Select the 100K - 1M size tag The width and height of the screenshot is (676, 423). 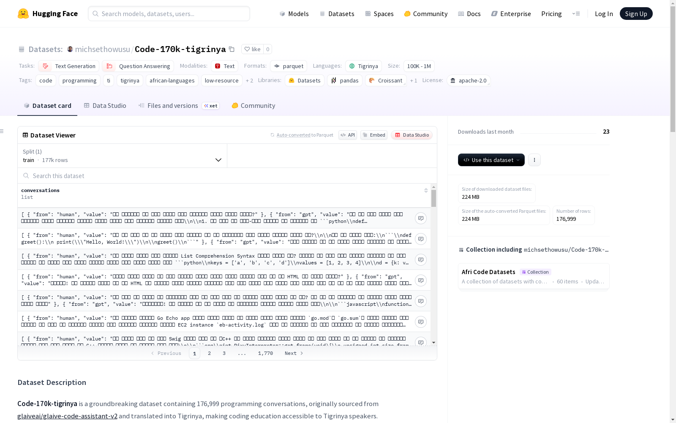coord(419,66)
